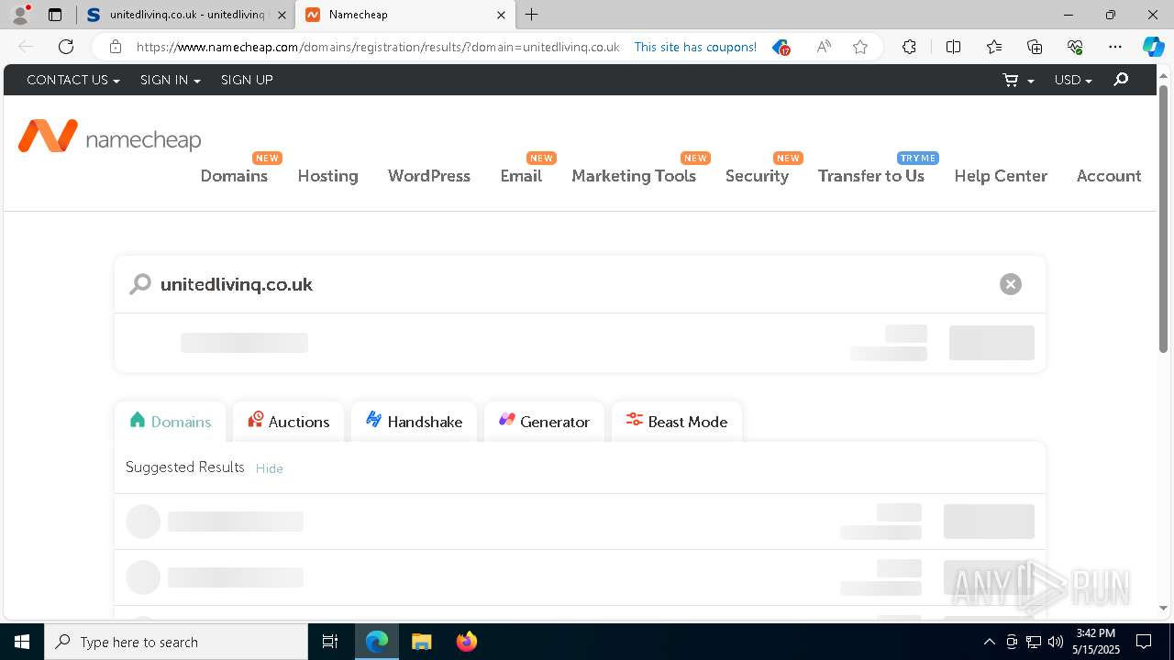1174x660 pixels.
Task: Click the Windows taskbar search box
Action: pyautogui.click(x=176, y=642)
